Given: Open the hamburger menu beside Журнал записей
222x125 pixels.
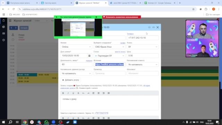Looking at the screenshot, I should tap(10, 21).
